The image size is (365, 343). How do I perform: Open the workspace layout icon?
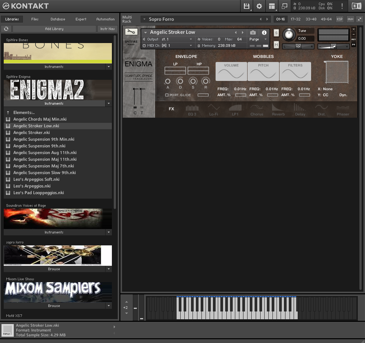(272, 6)
